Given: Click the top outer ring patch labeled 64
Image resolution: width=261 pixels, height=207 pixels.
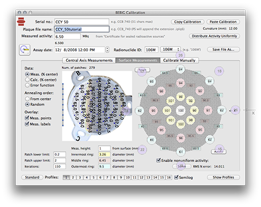Looking at the screenshot, I should [x=181, y=69].
